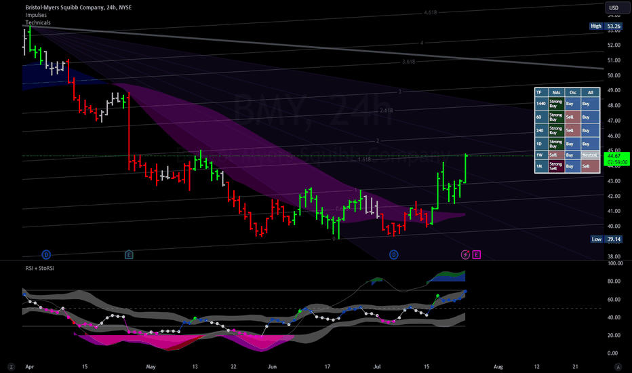Click the 1.618 Fibonacci level label
Viewport: 632px width, 373px height.
coord(364,159)
